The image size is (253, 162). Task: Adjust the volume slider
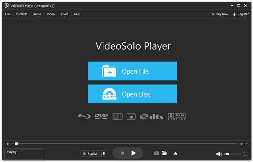tap(232, 154)
